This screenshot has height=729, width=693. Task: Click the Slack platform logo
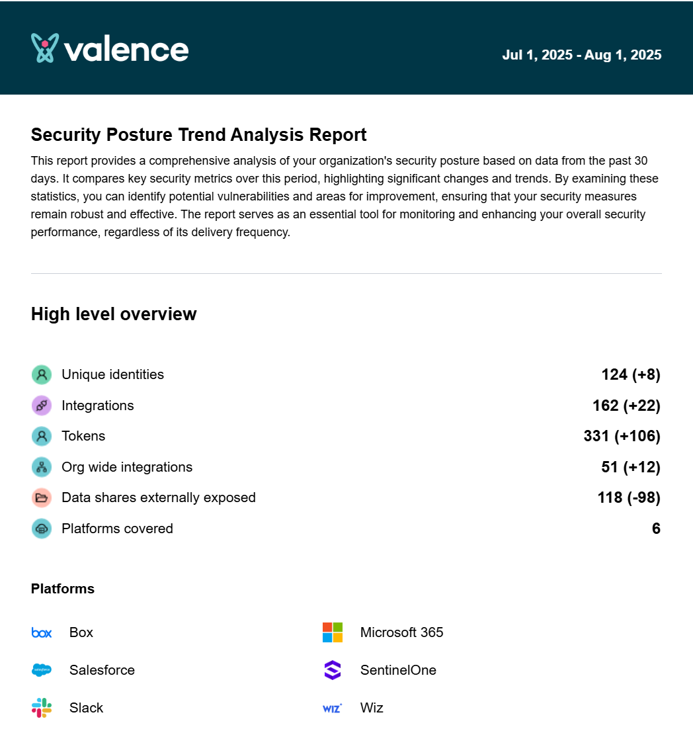pos(42,708)
